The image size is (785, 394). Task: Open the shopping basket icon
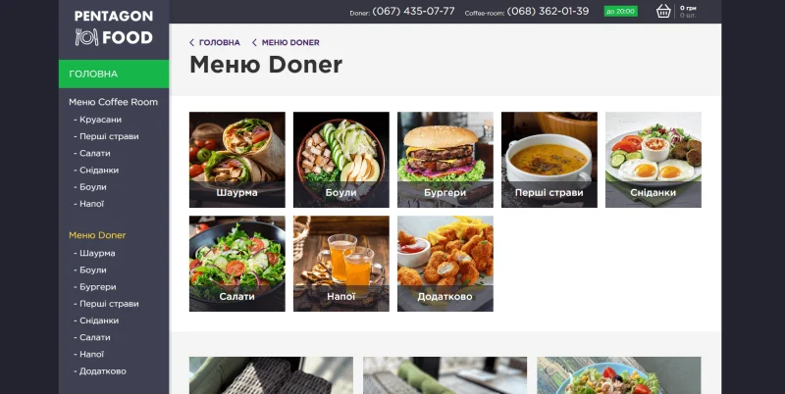663,11
